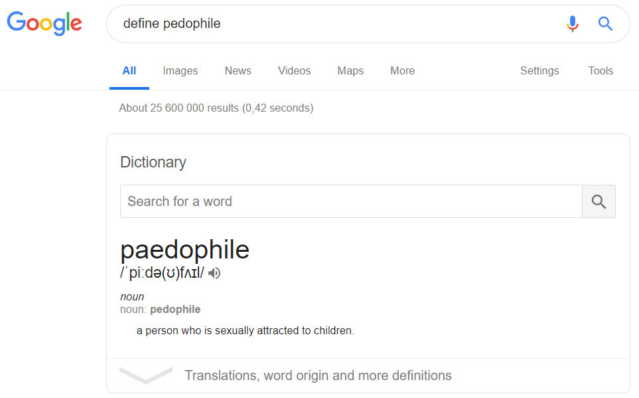Click the 'paedophile' headword
This screenshot has width=639, height=398.
pos(184,250)
